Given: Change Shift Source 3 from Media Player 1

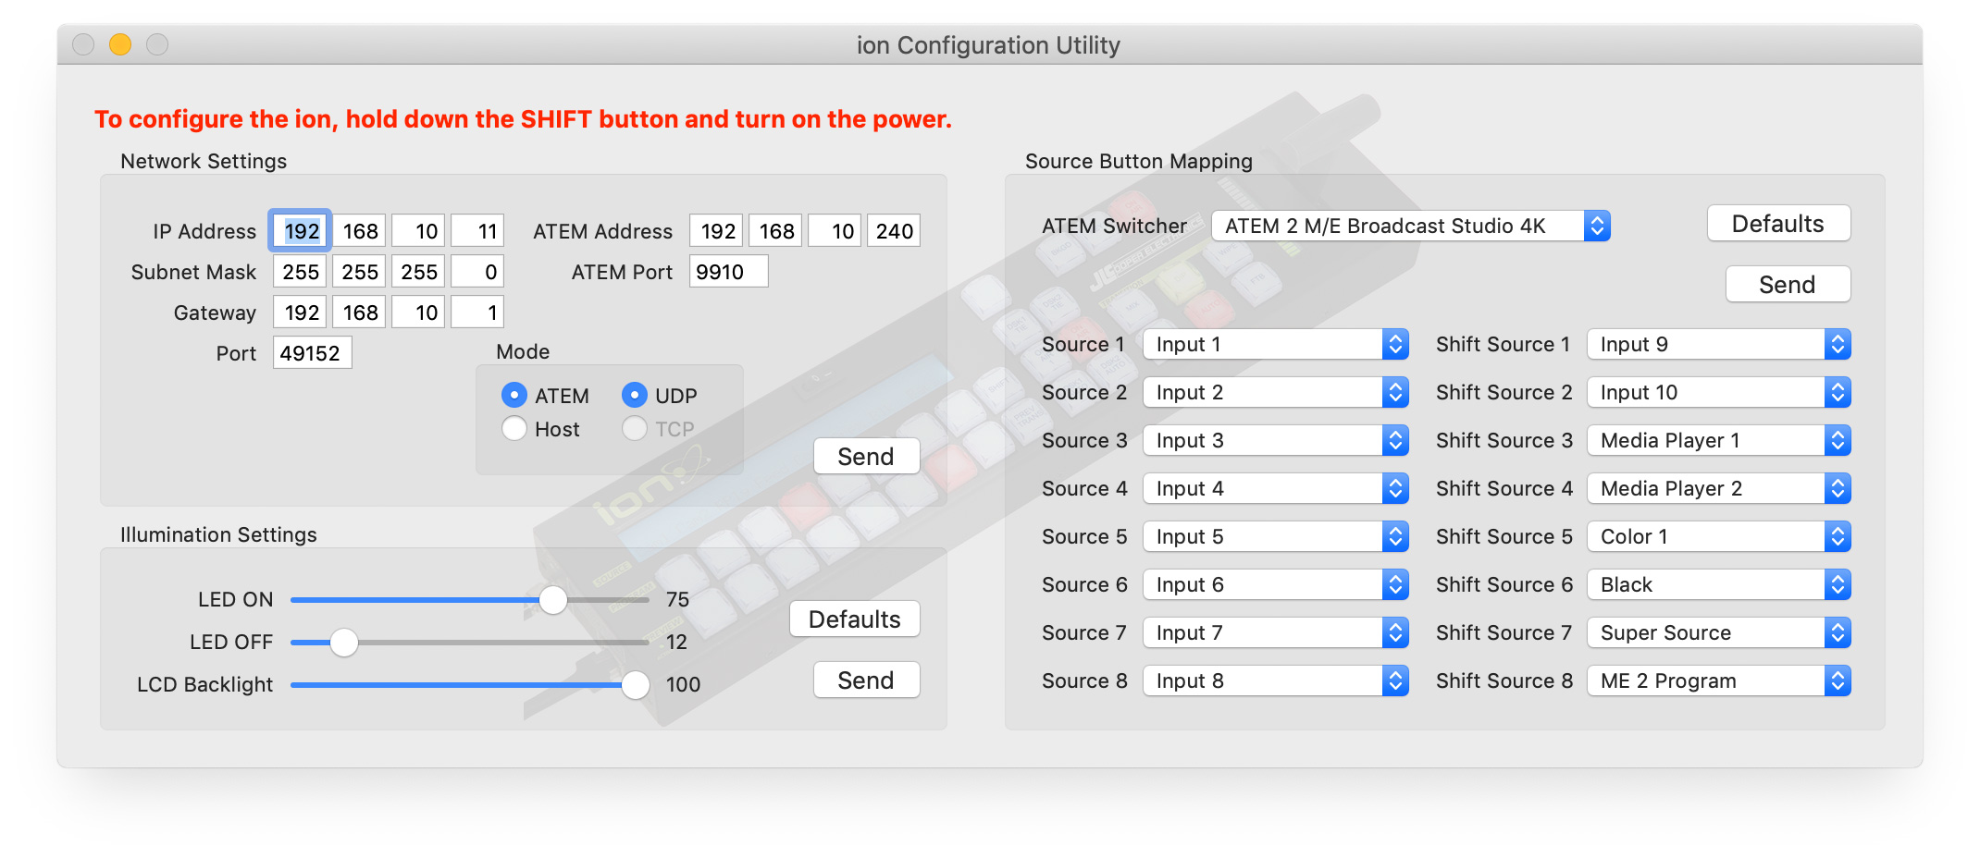Looking at the screenshot, I should [1719, 440].
